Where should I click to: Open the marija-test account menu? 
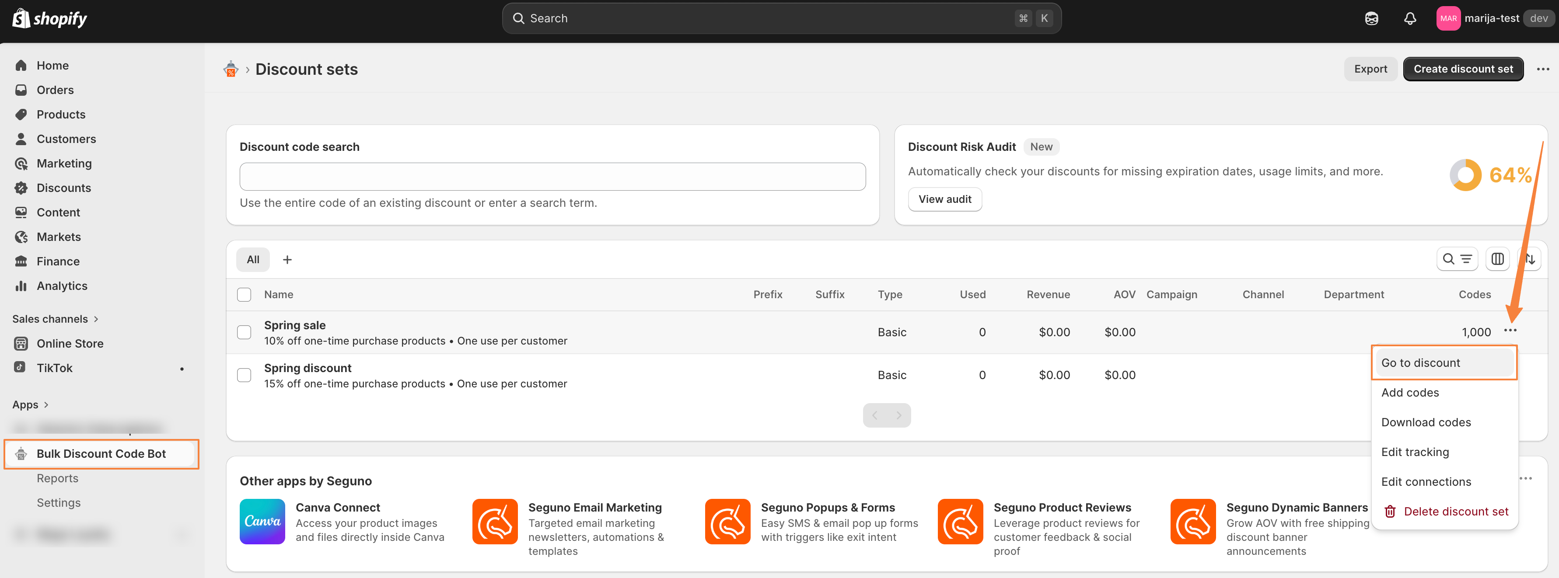tap(1491, 18)
